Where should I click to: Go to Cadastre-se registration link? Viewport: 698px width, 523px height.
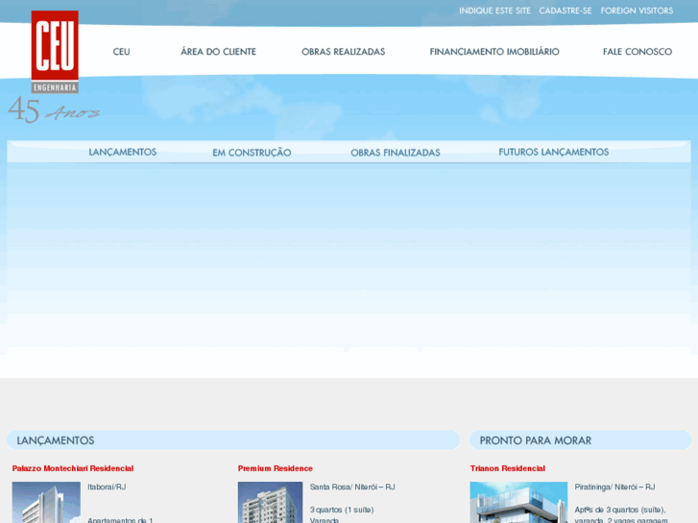click(x=566, y=11)
